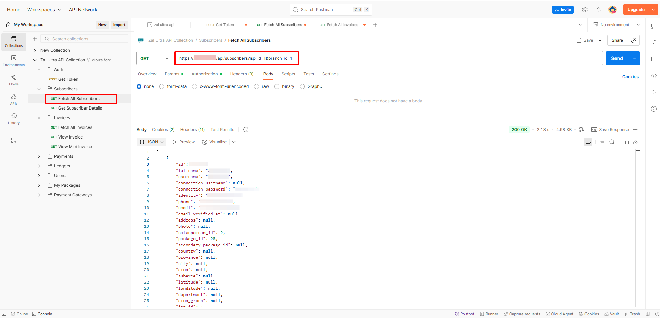The height and width of the screenshot is (318, 660).
Task: Open the Flows sidebar panel
Action: pos(14,80)
